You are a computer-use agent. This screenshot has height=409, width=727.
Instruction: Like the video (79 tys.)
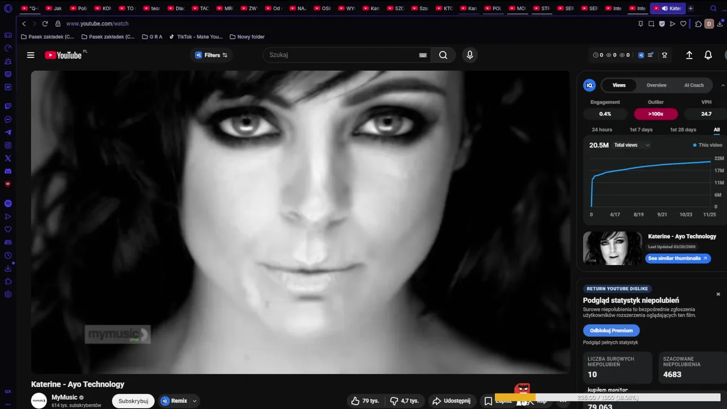(365, 400)
